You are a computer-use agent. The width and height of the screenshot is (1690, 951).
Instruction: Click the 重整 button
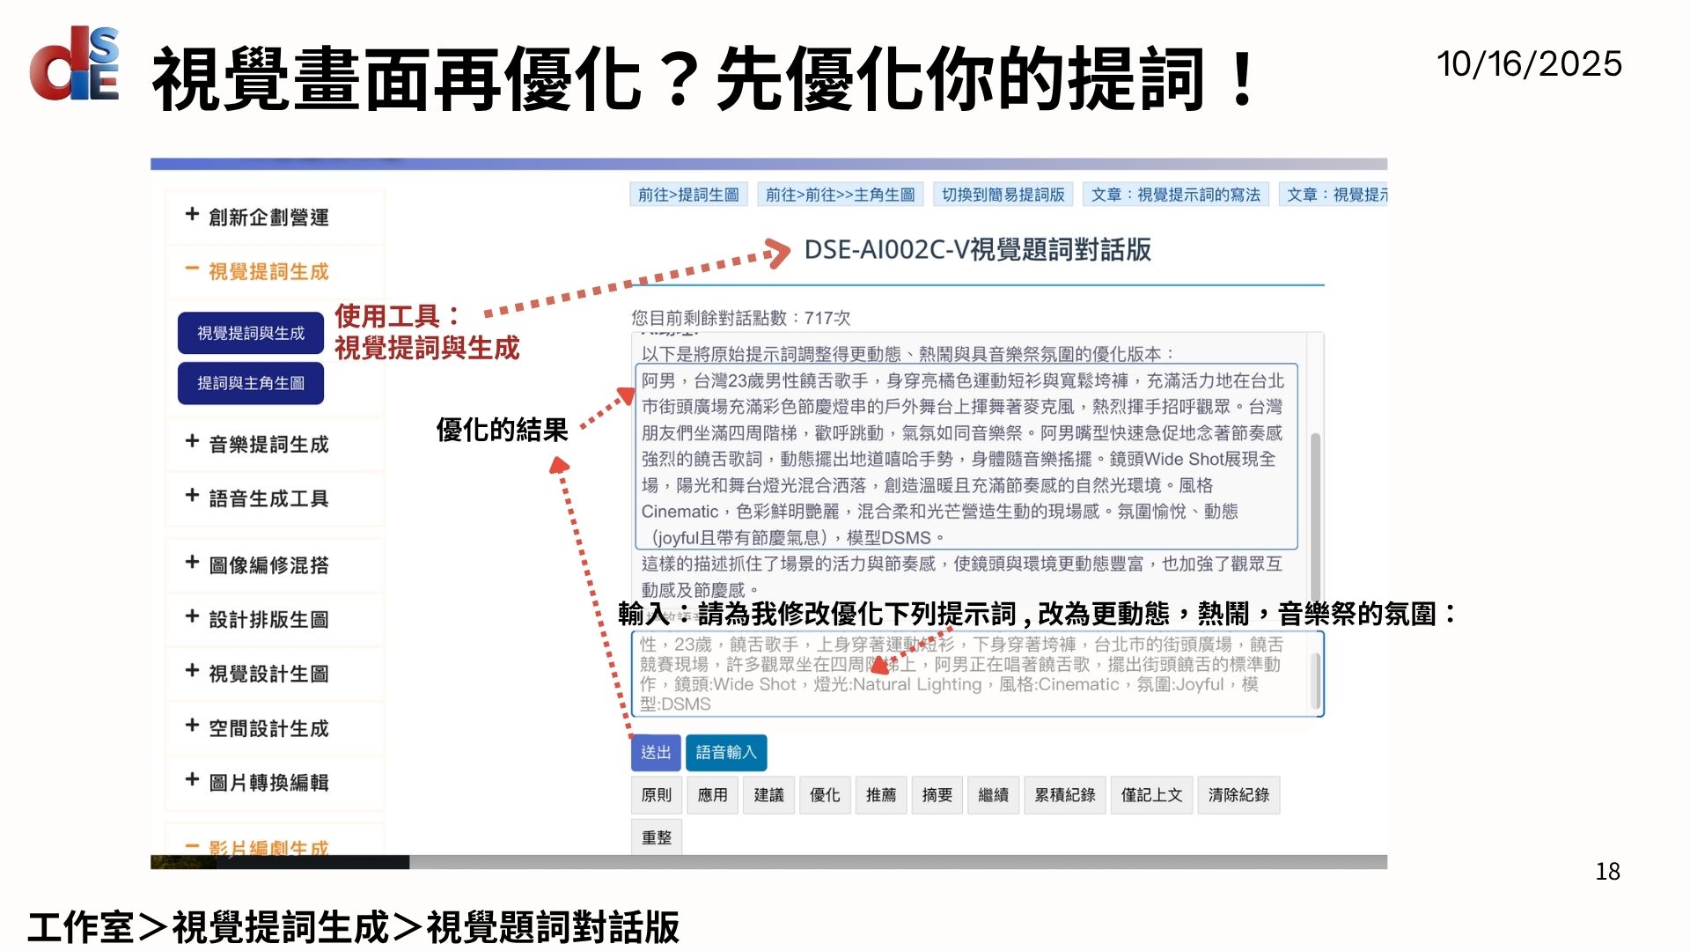click(x=657, y=837)
